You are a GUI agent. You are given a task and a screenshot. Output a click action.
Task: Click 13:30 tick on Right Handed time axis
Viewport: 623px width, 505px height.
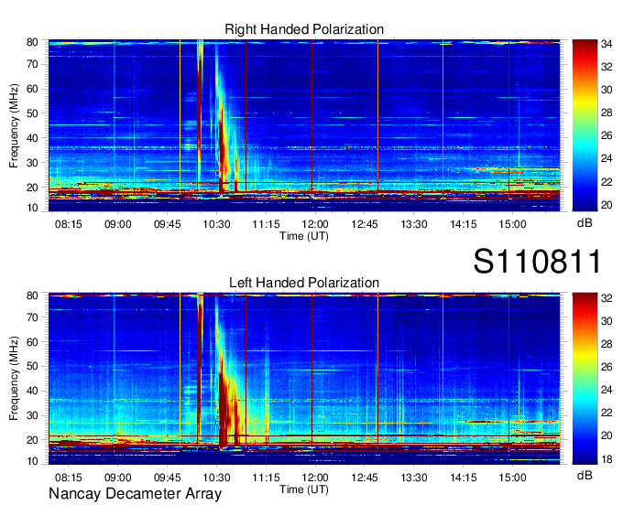[x=413, y=224]
